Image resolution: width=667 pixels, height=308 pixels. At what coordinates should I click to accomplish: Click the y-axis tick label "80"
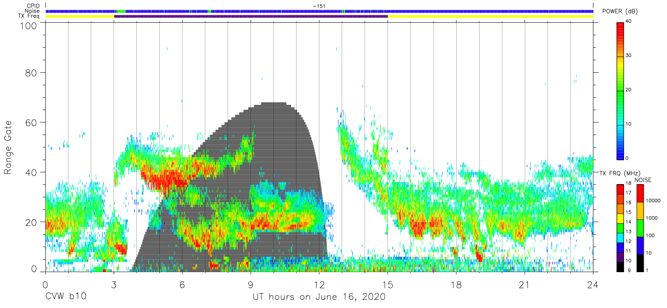[x=32, y=72]
